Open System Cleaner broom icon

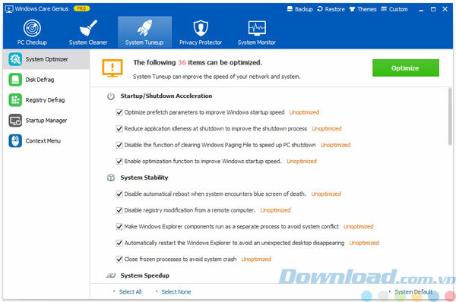[88, 28]
